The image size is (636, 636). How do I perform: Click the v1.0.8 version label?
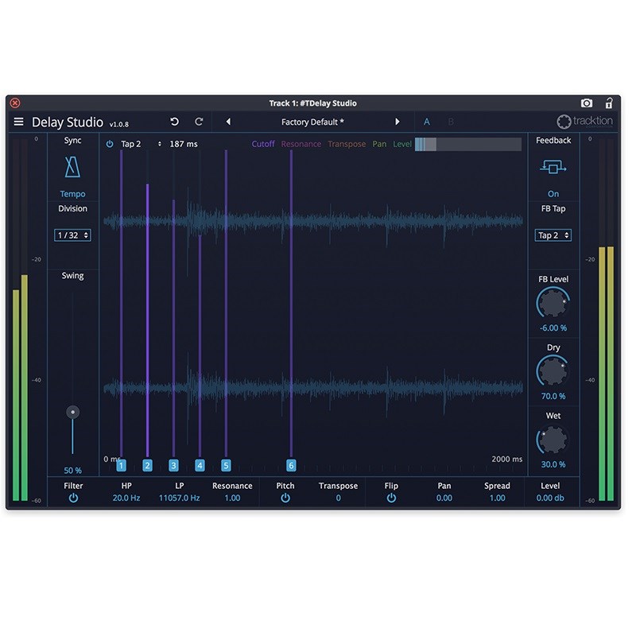tap(118, 124)
